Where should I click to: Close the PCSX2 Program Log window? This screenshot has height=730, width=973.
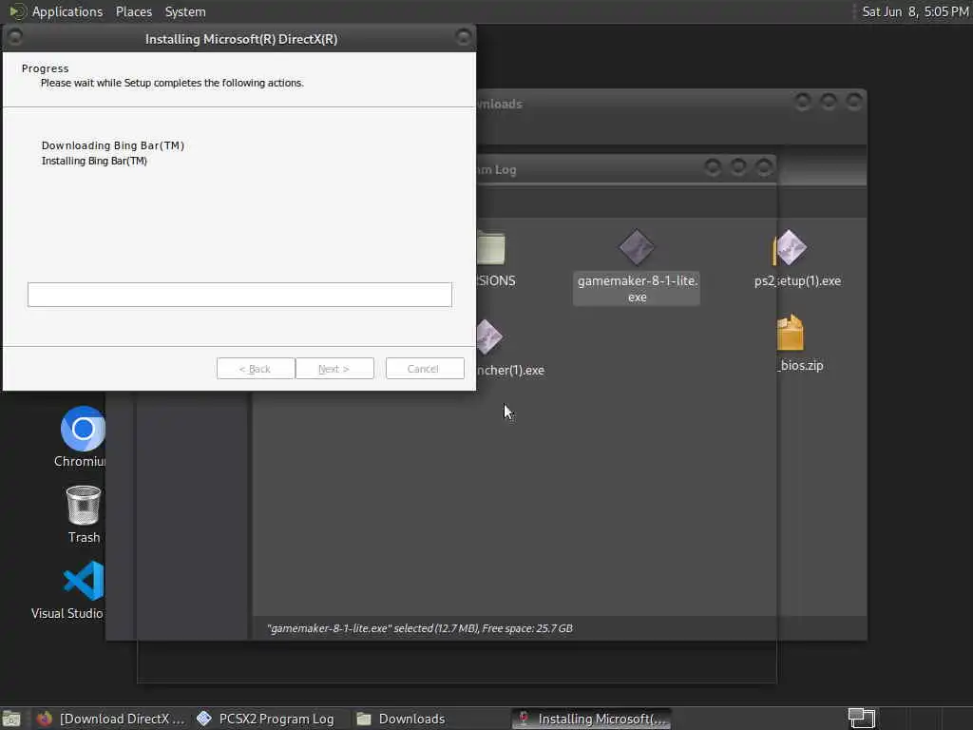point(764,166)
